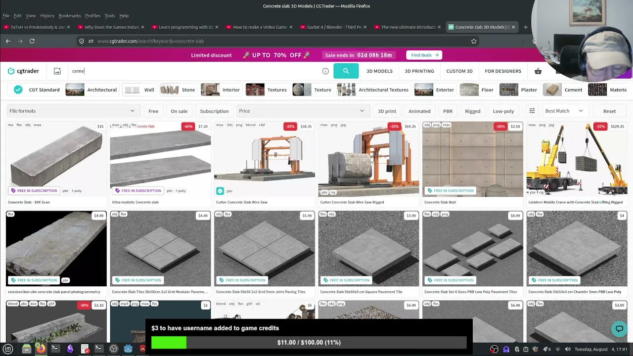Open the Concrete Slab - 16K Scan thumbnail
Viewport: 633px width, 356px height.
coord(56,159)
